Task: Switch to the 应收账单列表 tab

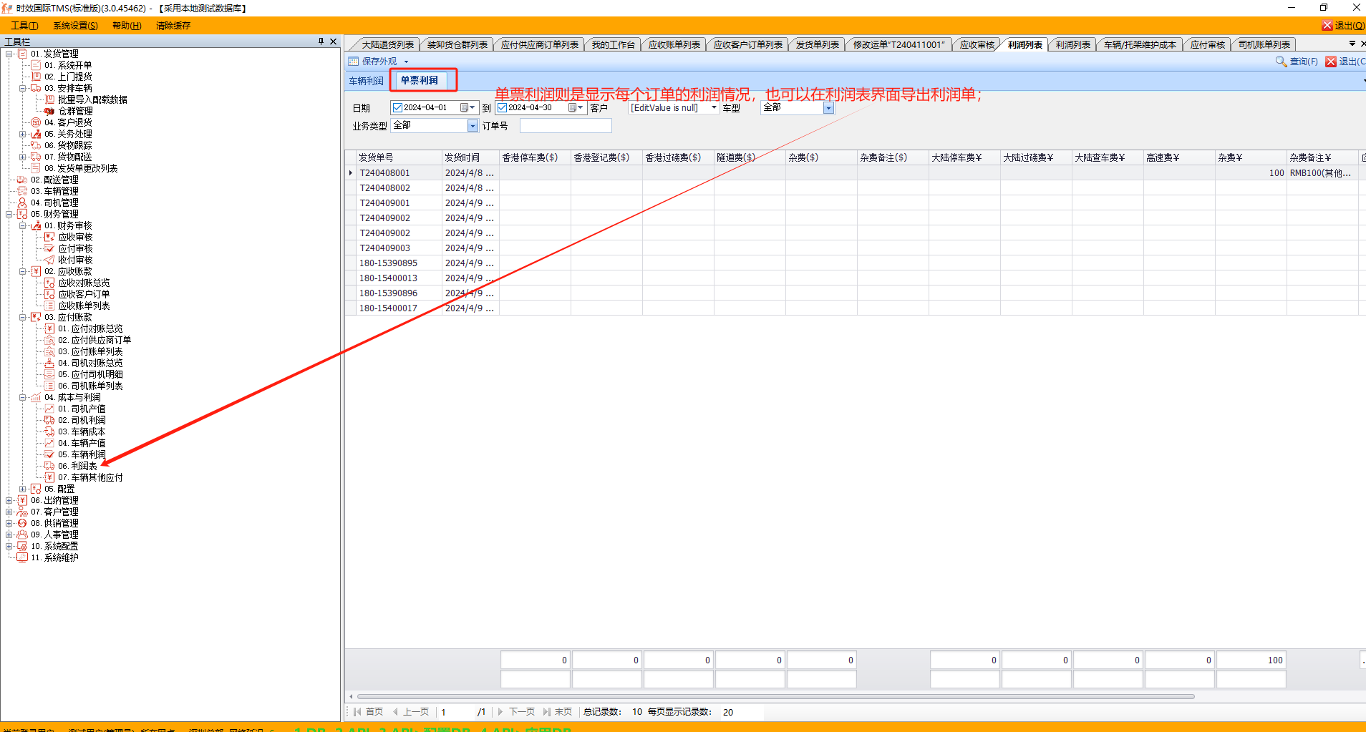Action: coord(674,44)
